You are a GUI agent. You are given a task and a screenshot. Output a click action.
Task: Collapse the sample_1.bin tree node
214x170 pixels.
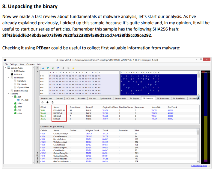coord(5,68)
